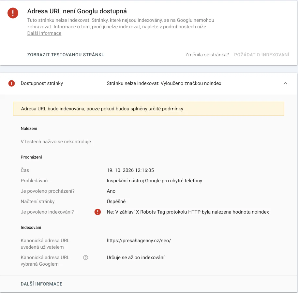Click the red error icon in the Je povoleno indexování row
Viewport: 298px width, 293px height.
pos(98,212)
